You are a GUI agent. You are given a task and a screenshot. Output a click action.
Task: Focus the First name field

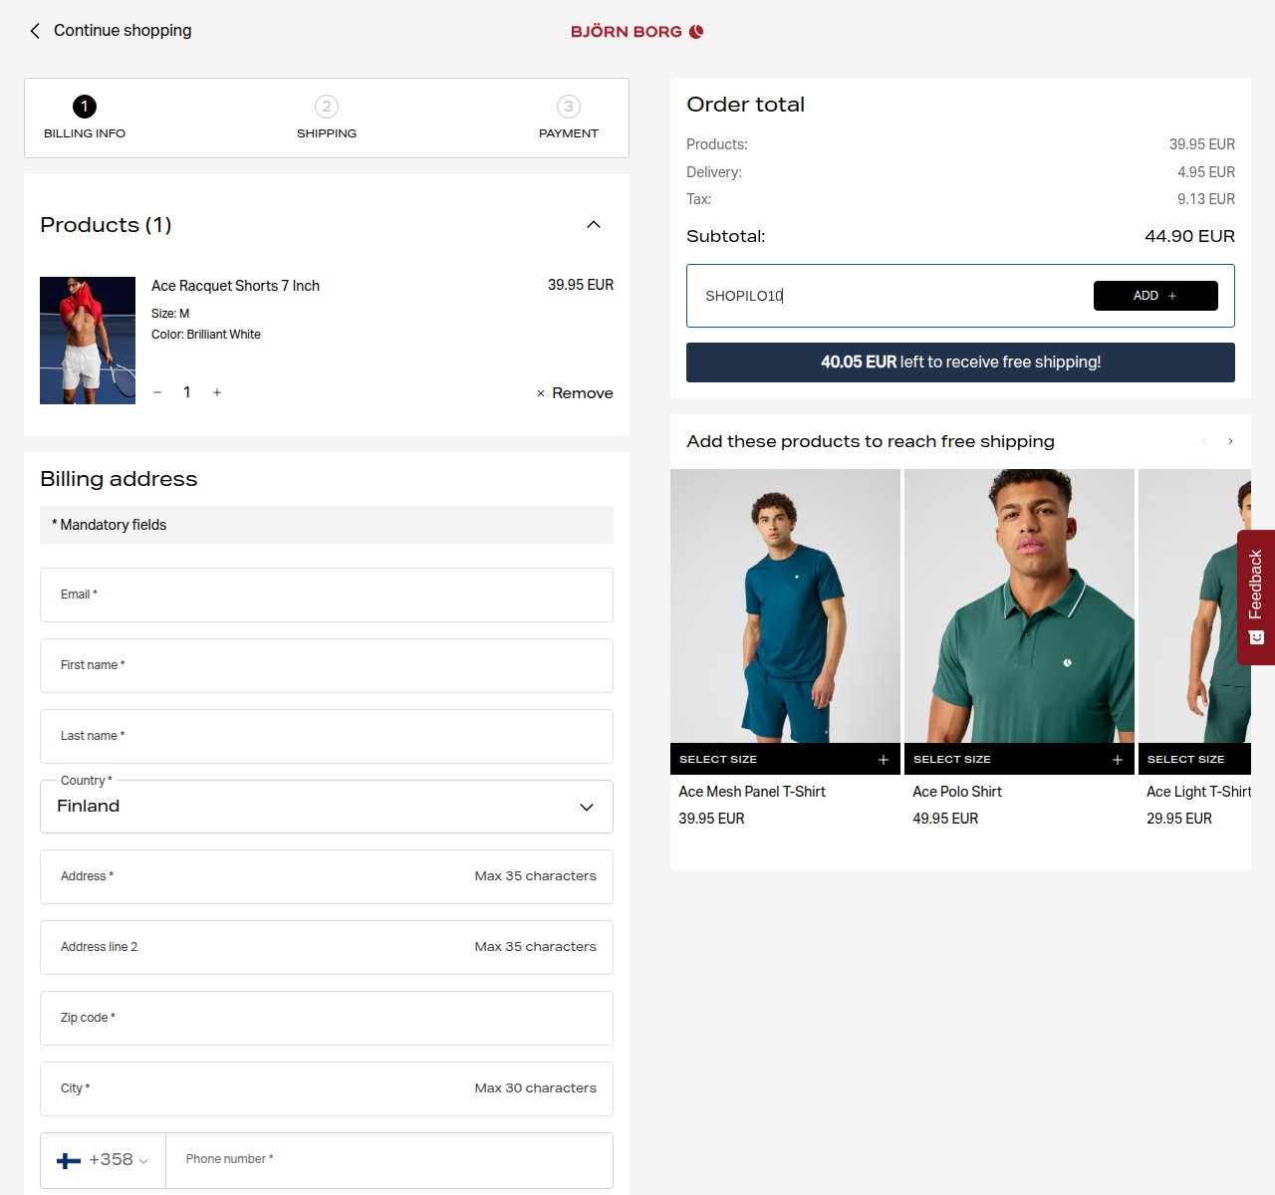pos(327,666)
